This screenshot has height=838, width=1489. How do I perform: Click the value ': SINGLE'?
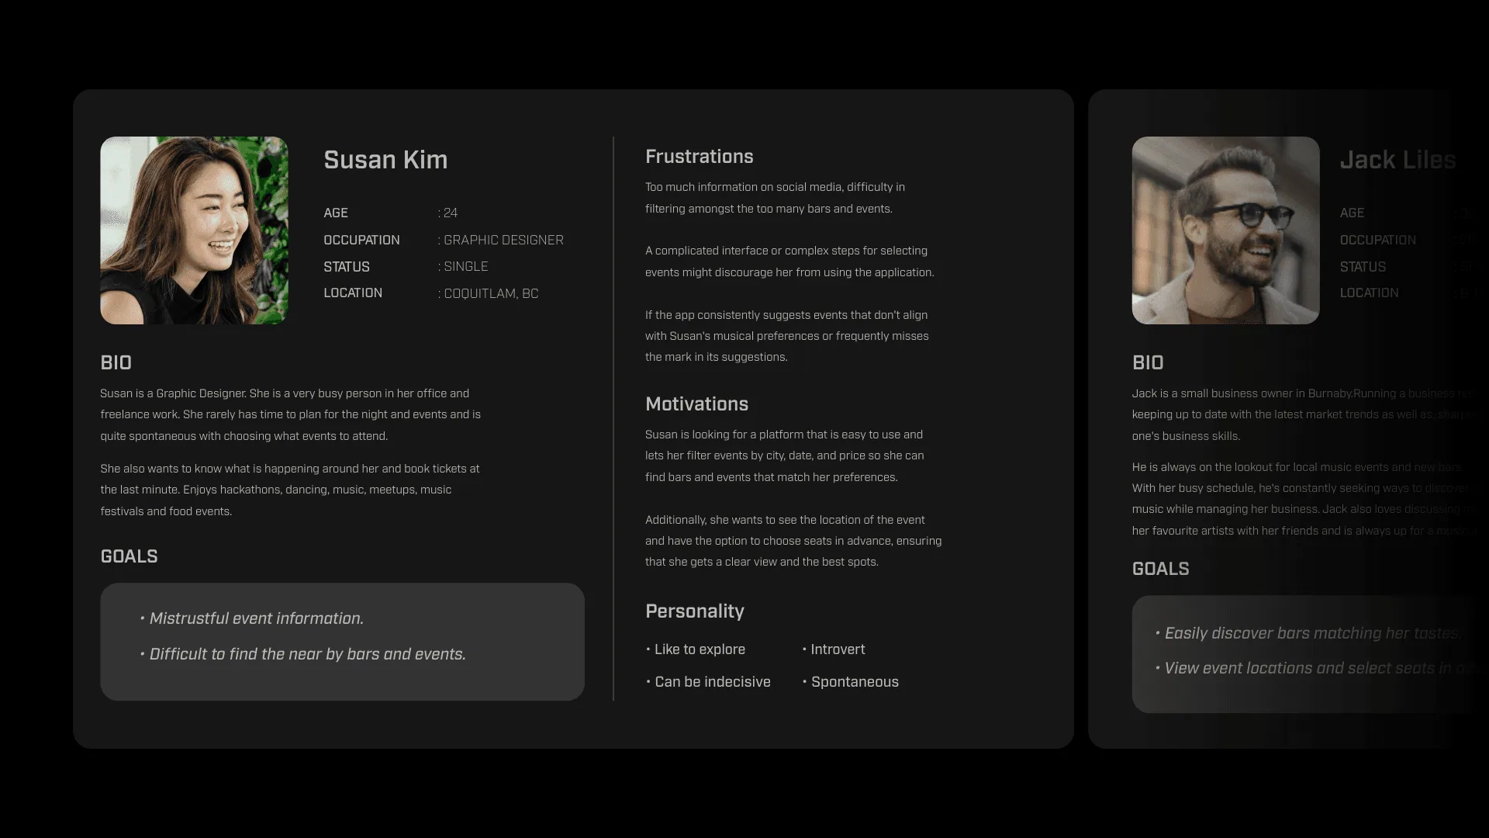point(463,266)
